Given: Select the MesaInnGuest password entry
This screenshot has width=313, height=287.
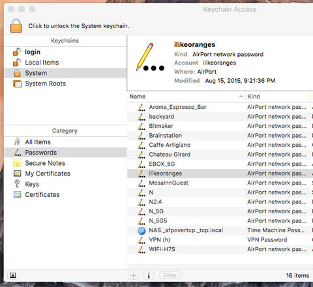Looking at the screenshot, I should 220,183.
